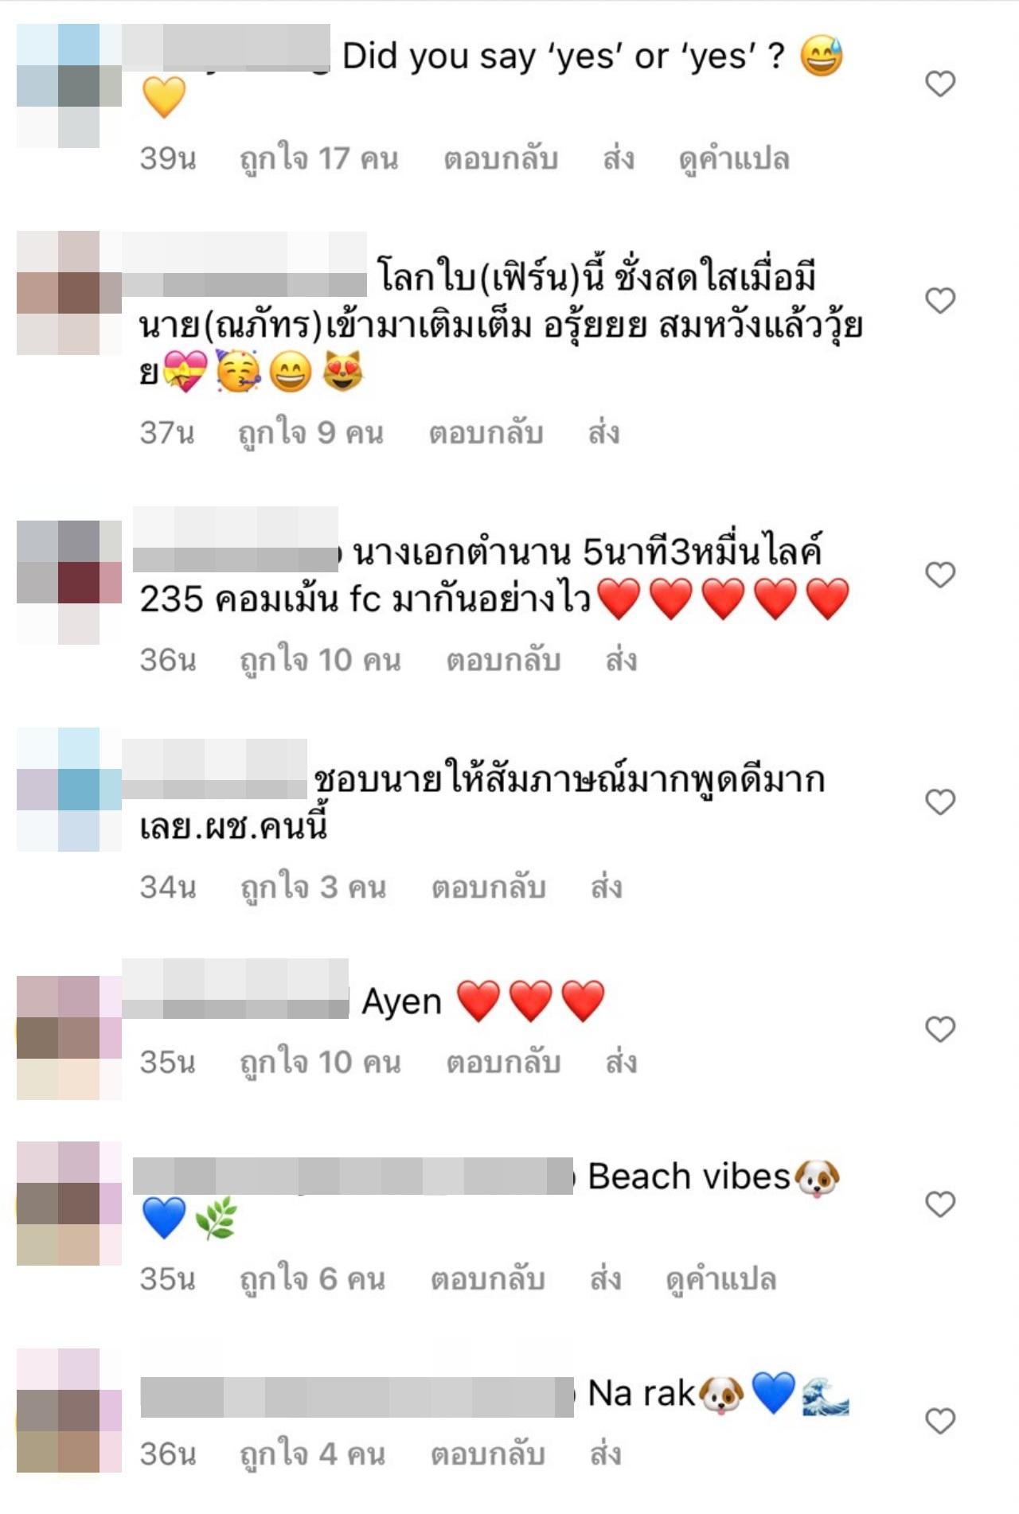Open username of the นางเอกตำนาน commenter
This screenshot has height=1514, width=1019.
(x=236, y=540)
